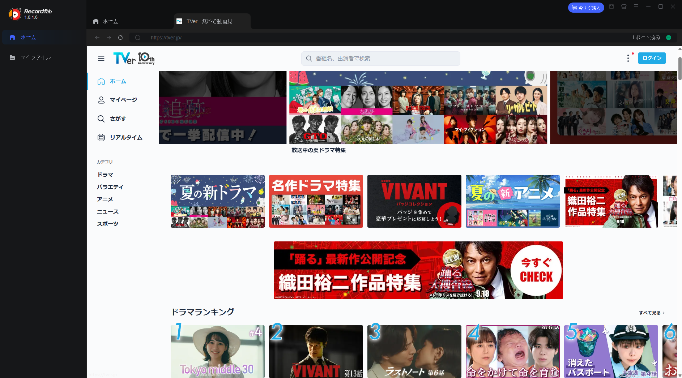The image size is (682, 378).
Task: Open the 名作ドラマ特集 feature tile
Action: click(x=316, y=201)
